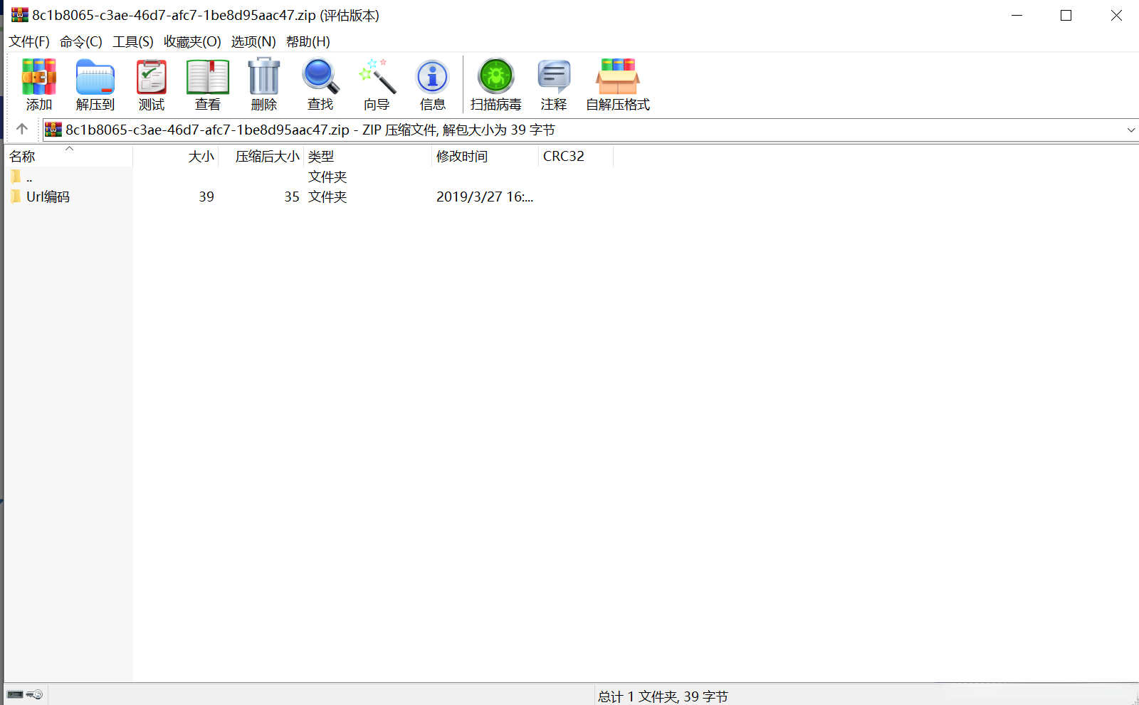Click the SFX (自解压格式) icon

point(618,84)
